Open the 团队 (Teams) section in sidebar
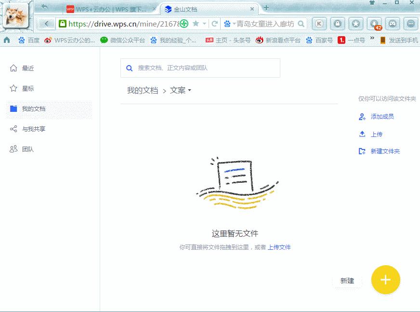 pos(27,149)
